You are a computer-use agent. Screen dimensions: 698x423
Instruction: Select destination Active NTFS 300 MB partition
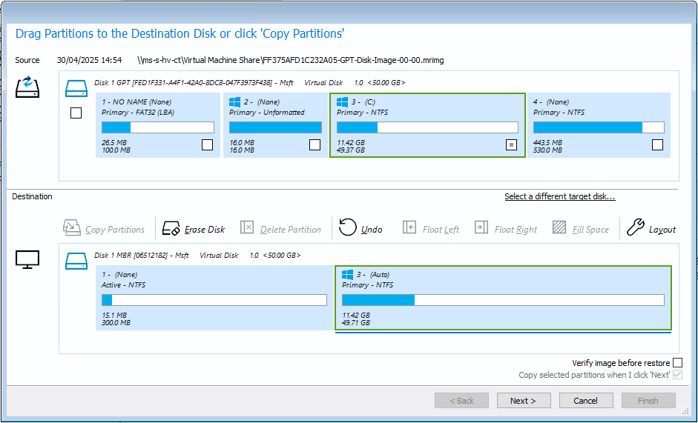pyautogui.click(x=214, y=298)
